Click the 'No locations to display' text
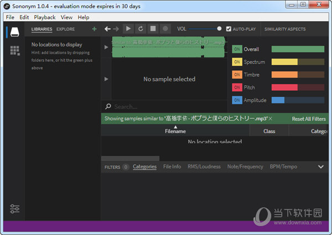Viewport: 332px width, 235px height. [x=56, y=45]
